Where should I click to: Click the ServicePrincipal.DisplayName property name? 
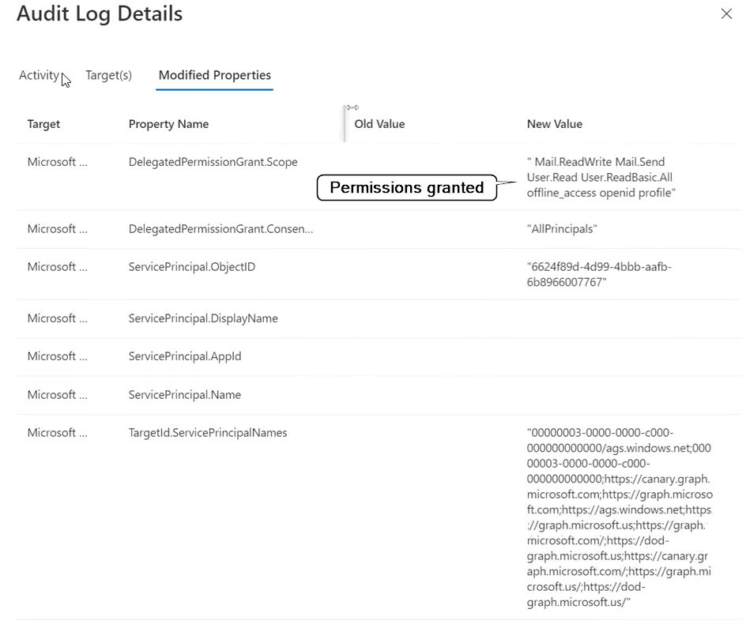[x=202, y=318]
